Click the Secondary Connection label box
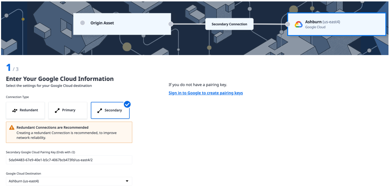 [x=229, y=24]
